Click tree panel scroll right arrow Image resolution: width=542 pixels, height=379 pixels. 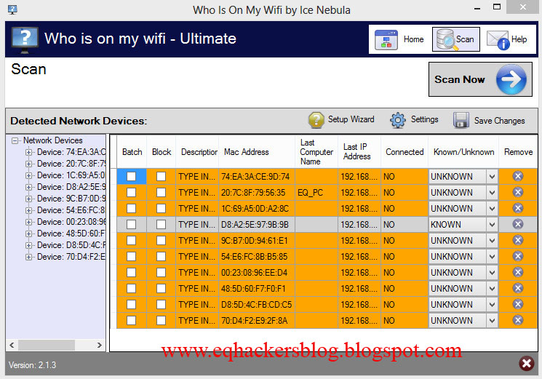click(99, 345)
